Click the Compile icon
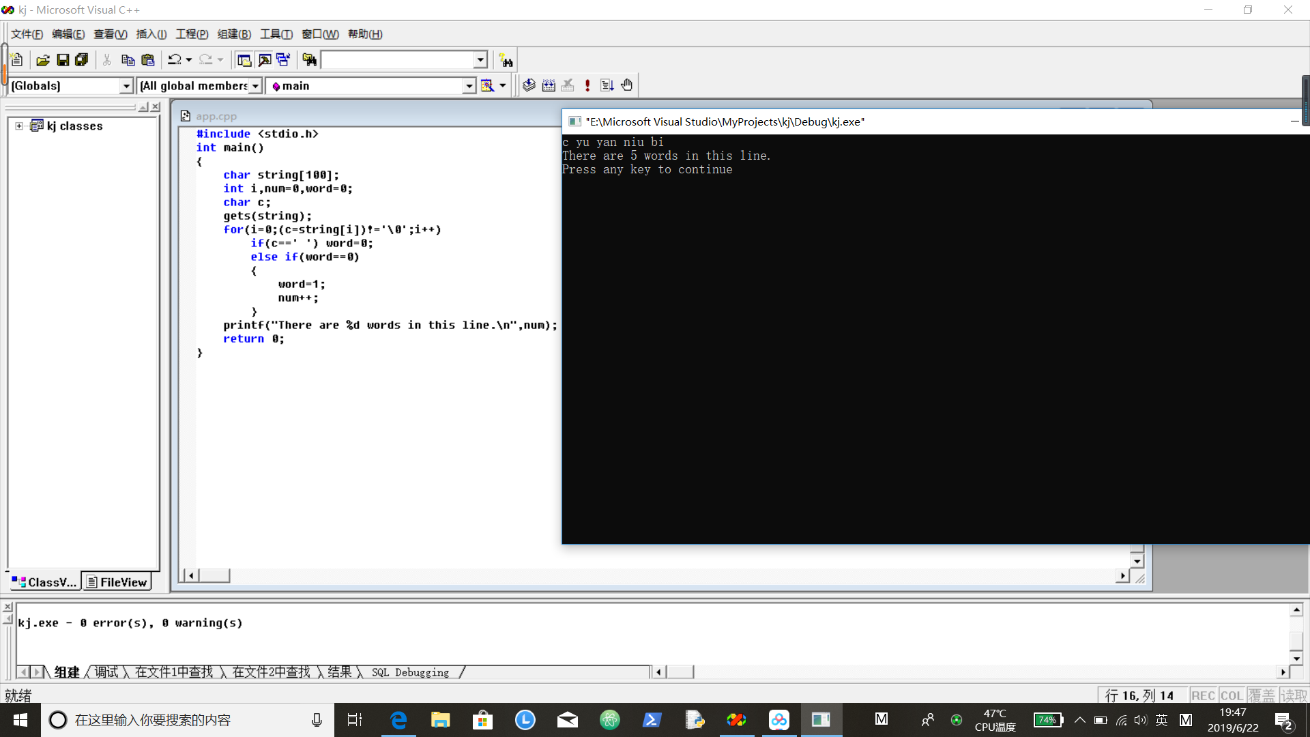The image size is (1310, 737). tap(529, 85)
